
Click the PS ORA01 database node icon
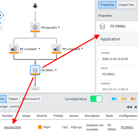click(x=35, y=70)
